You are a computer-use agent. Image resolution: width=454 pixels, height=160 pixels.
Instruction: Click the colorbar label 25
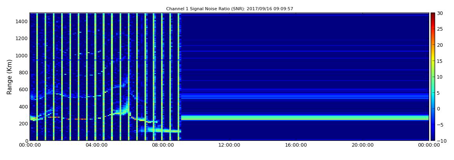tap(440, 29)
